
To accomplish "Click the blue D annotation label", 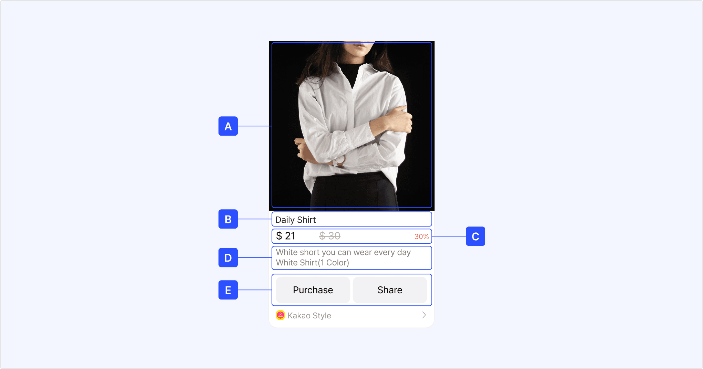I will click(x=228, y=257).
